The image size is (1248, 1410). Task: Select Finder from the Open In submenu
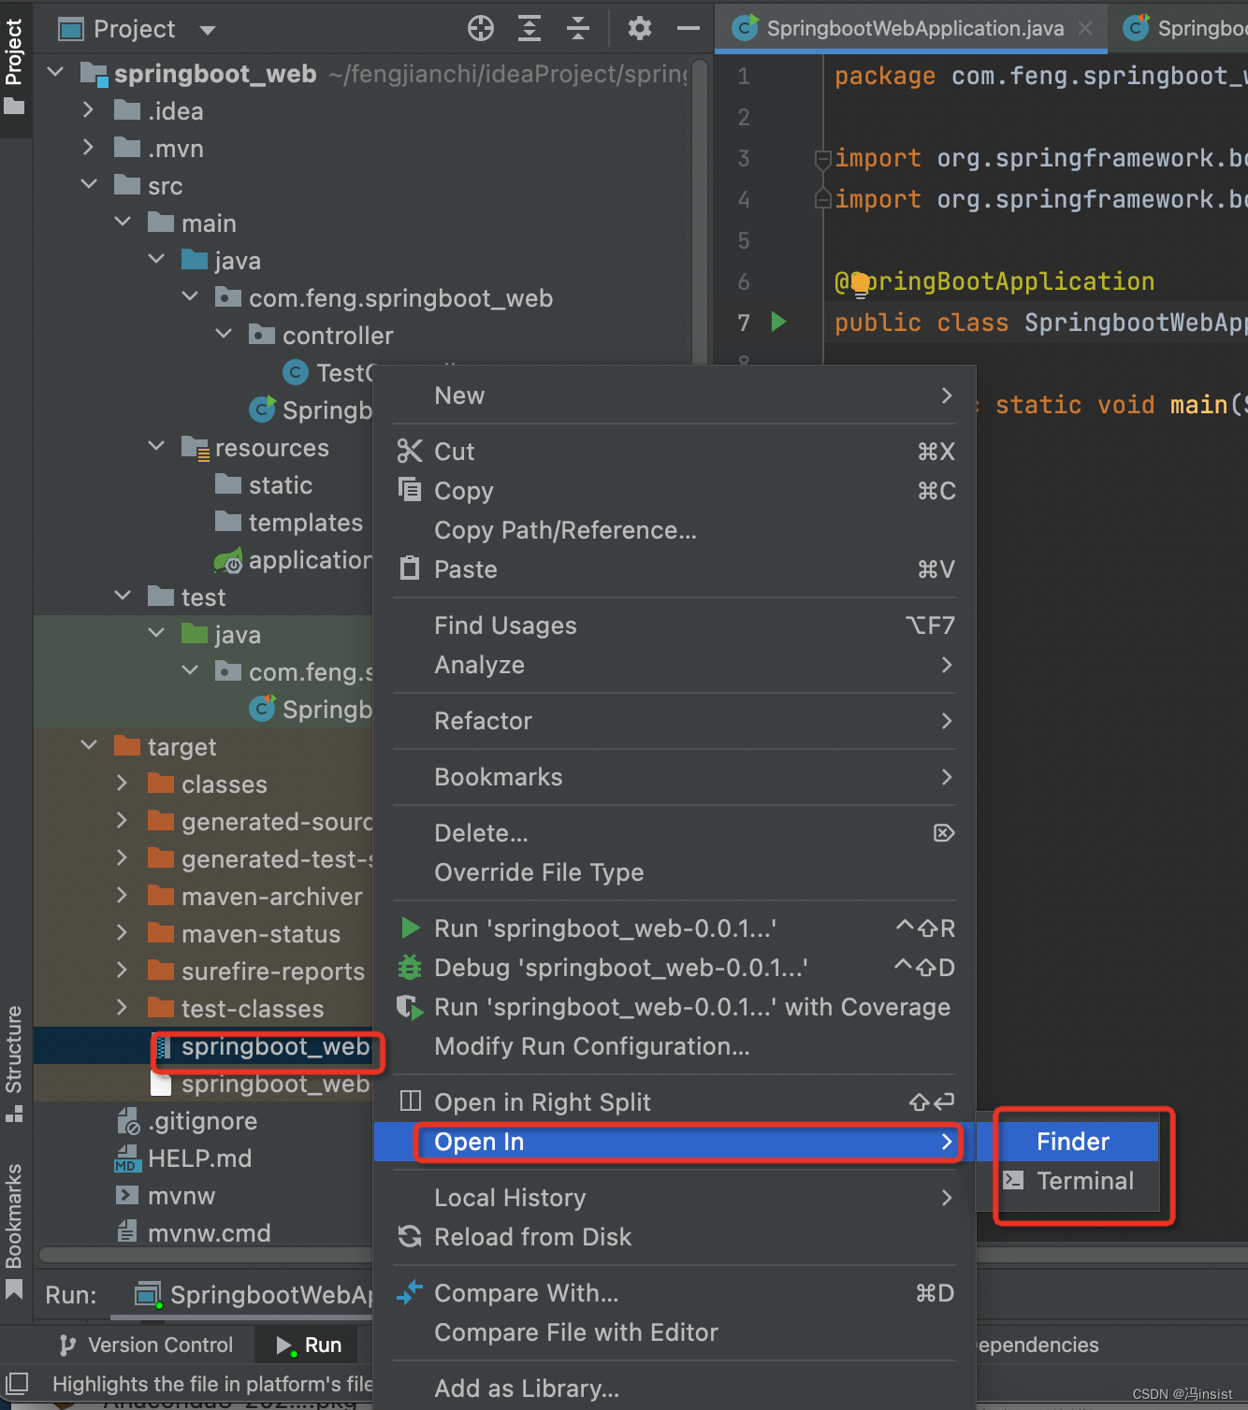(1072, 1141)
